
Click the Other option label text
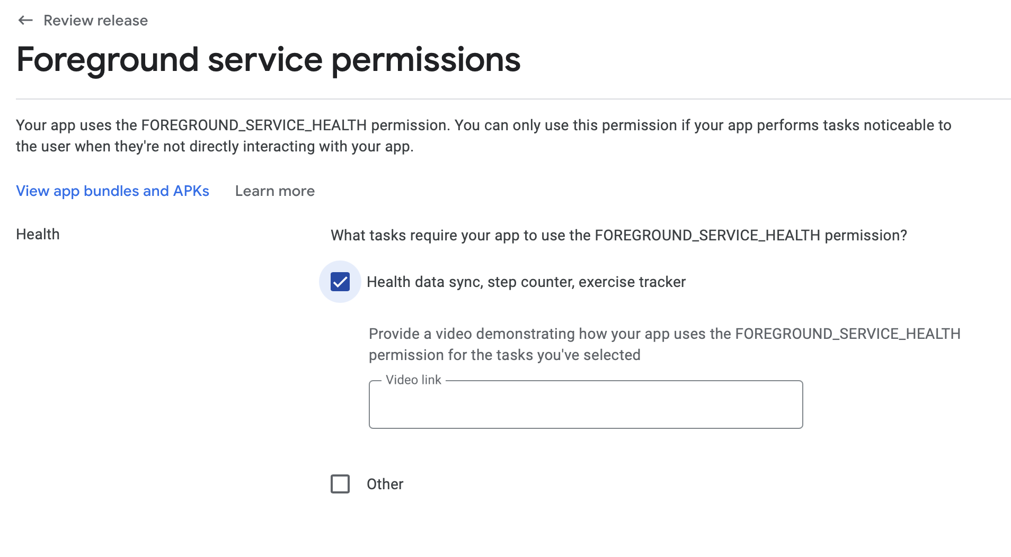[x=385, y=484]
